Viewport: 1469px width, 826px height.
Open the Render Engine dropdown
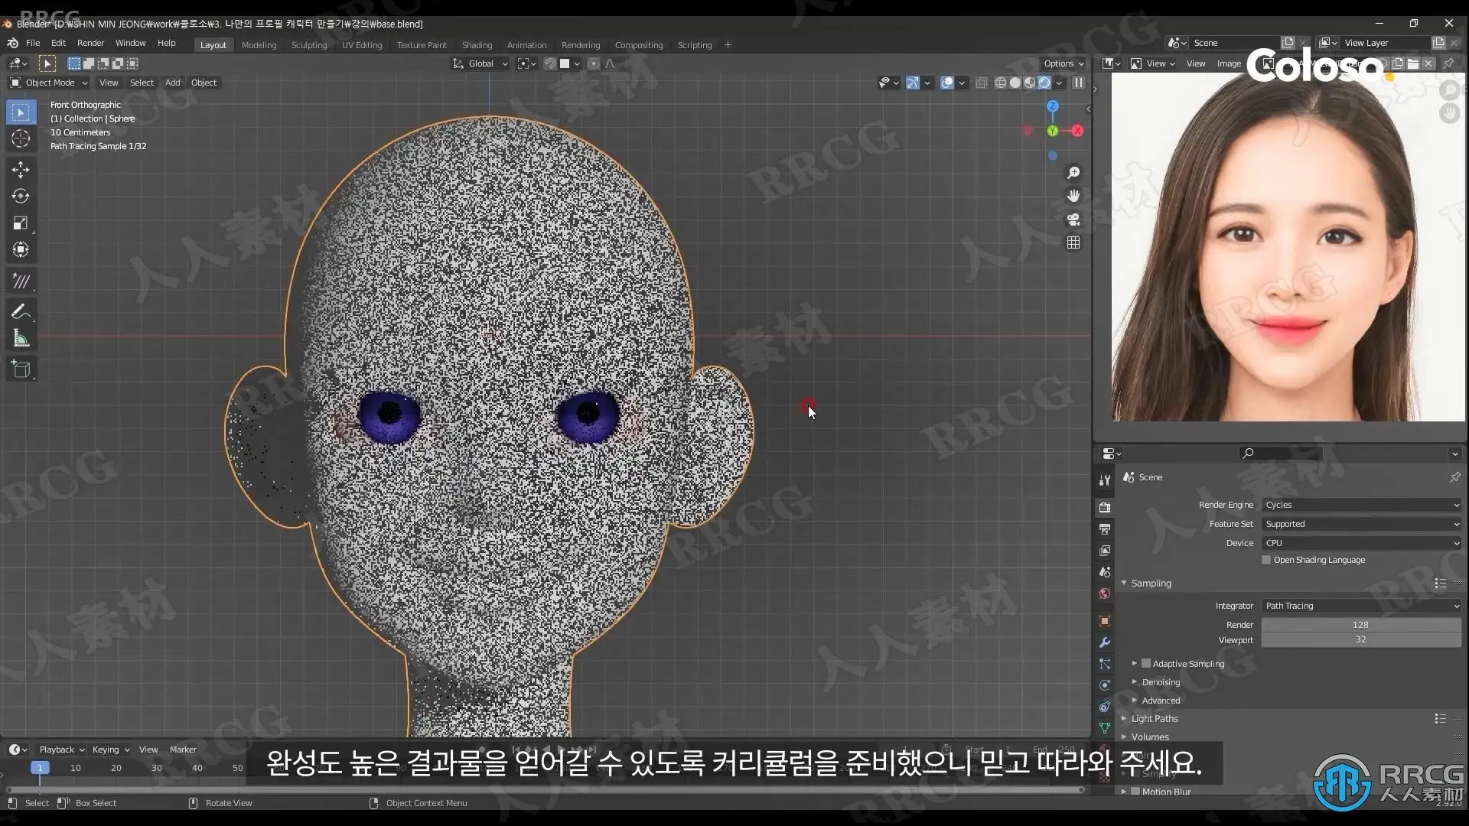[1361, 505]
